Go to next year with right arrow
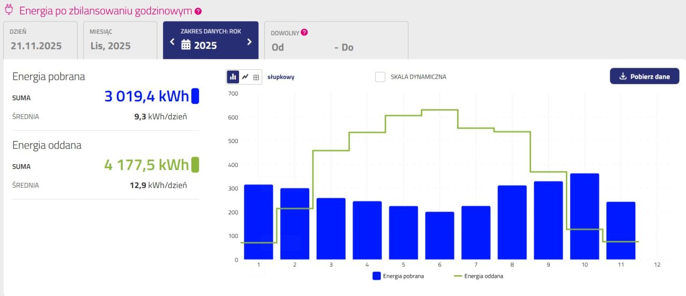Viewport: 686px width, 296px height. tap(249, 42)
